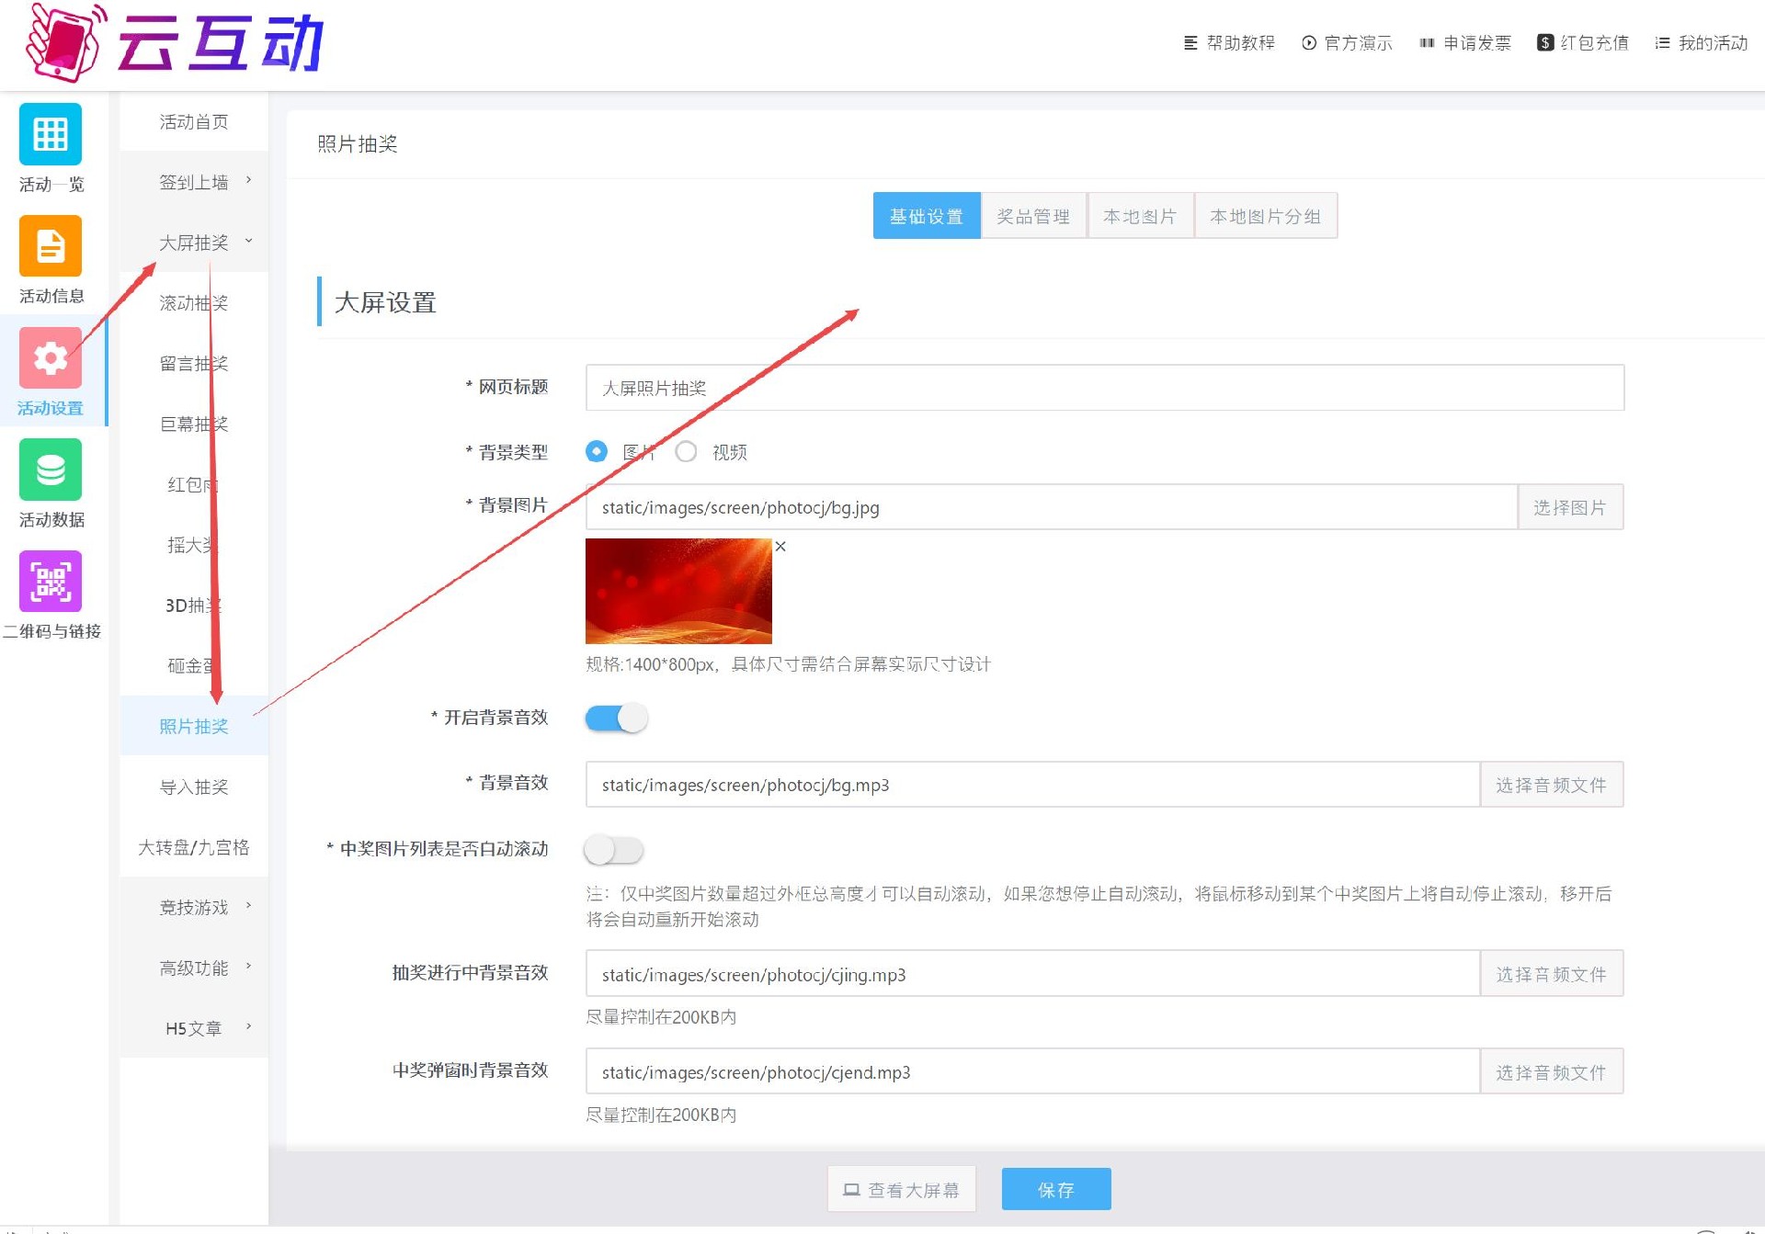This screenshot has width=1765, height=1234.
Task: Expand the 高级功能 submenu
Action: coord(194,968)
